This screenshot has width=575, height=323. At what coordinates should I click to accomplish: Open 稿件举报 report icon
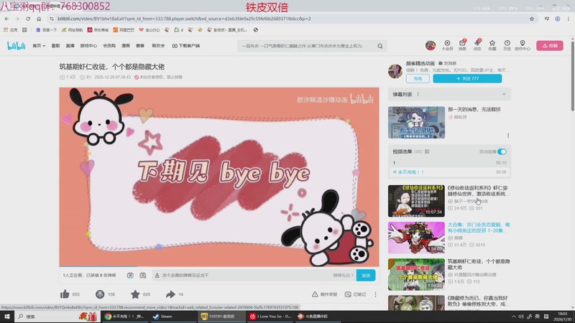pos(325,294)
